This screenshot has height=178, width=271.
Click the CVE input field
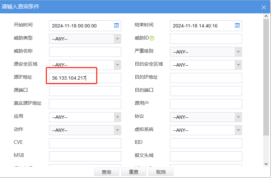(x=85, y=143)
